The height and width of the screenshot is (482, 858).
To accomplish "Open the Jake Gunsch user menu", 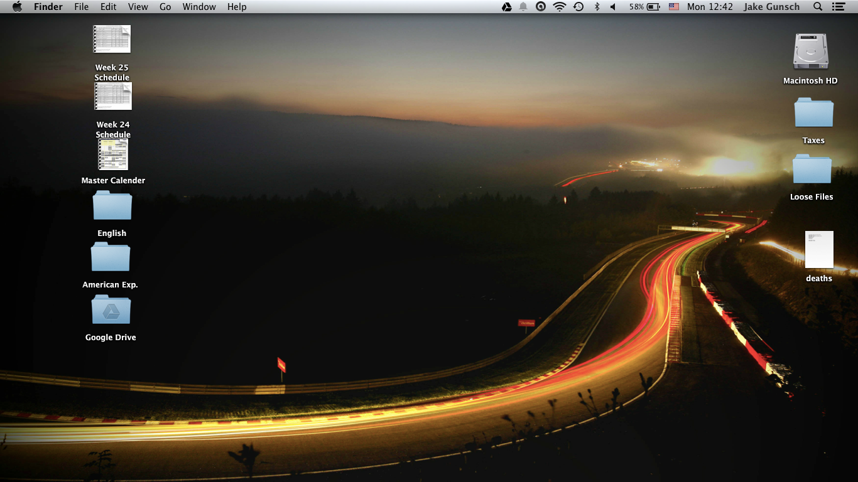I will pos(771,7).
